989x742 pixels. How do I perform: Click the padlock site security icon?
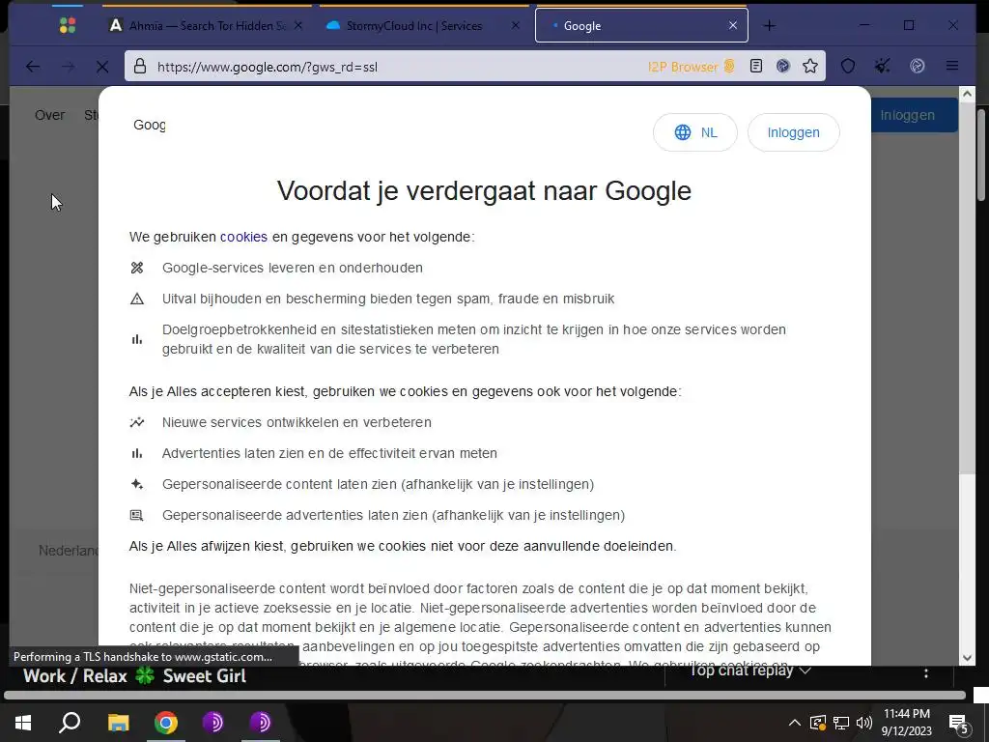click(140, 67)
